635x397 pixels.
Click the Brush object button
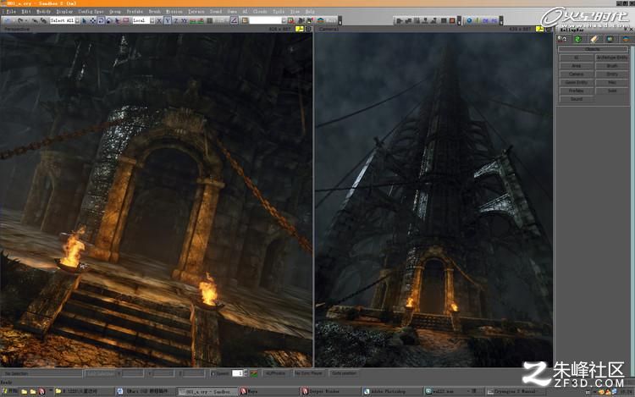pos(612,66)
